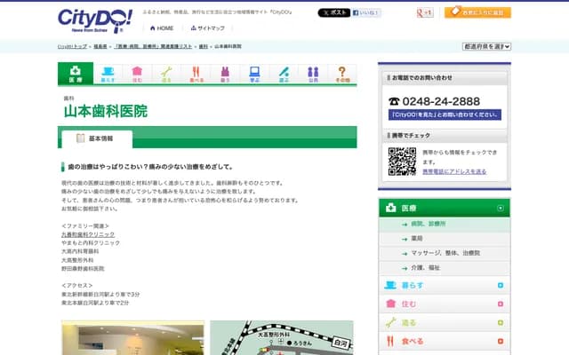Open the prefecture selection dropdown

tap(486, 46)
